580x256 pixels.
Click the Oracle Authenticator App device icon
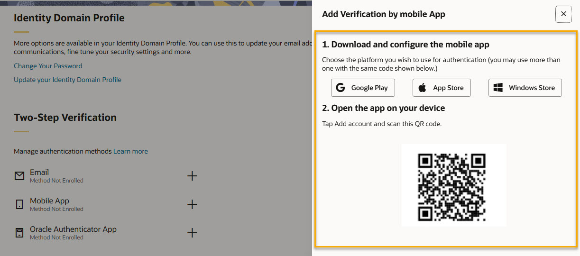point(19,233)
